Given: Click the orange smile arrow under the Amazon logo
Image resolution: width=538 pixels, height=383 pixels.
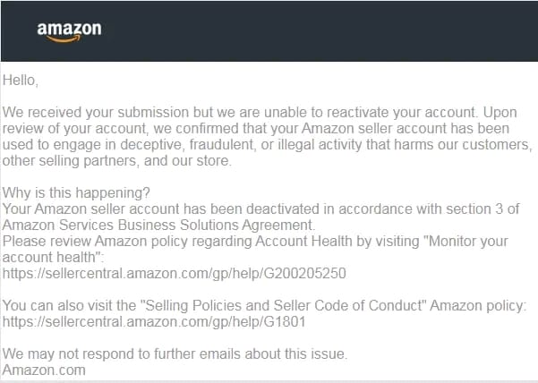Looking at the screenshot, I should (64, 38).
